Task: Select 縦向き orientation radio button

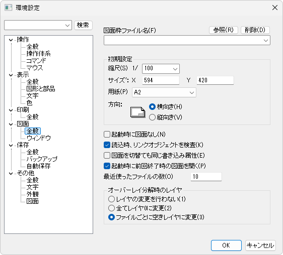Action: (x=152, y=117)
